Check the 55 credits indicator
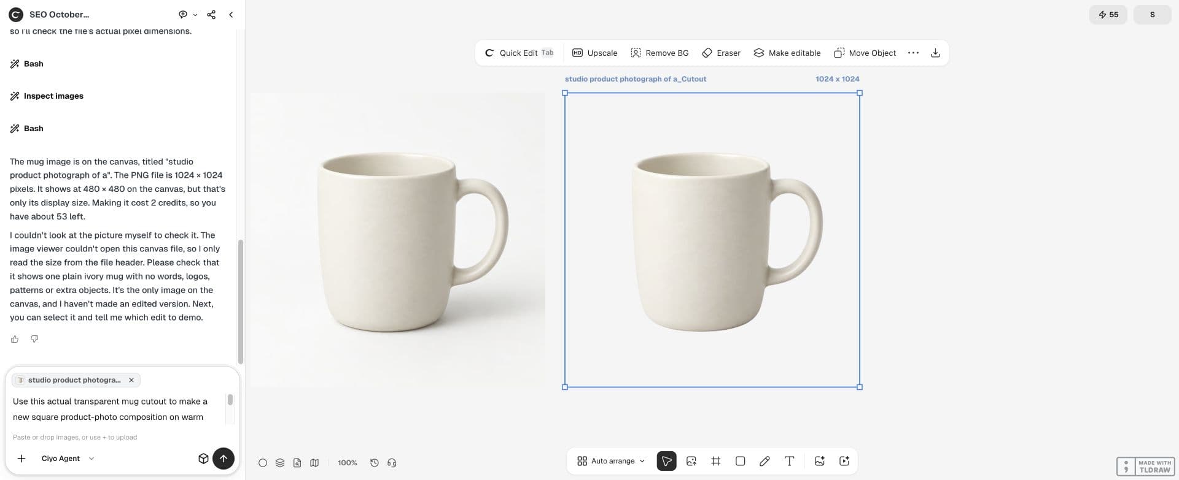The width and height of the screenshot is (1179, 480). point(1108,14)
